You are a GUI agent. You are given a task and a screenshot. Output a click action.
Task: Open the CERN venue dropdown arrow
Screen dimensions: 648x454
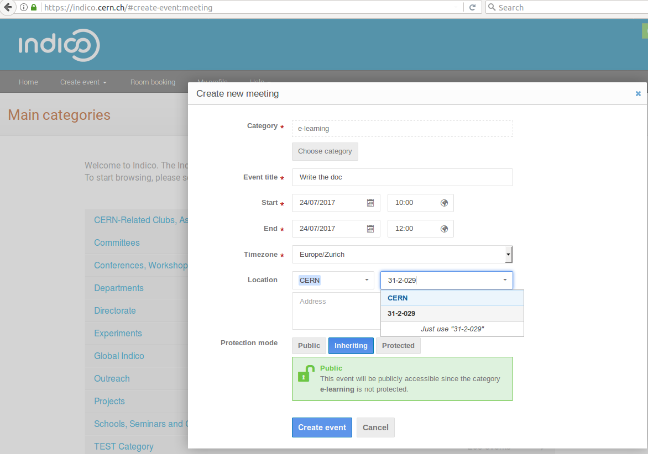pos(367,280)
